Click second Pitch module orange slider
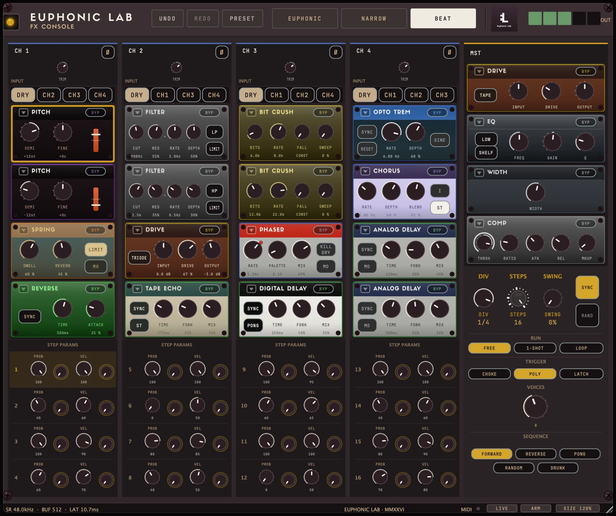The image size is (616, 516). point(96,199)
